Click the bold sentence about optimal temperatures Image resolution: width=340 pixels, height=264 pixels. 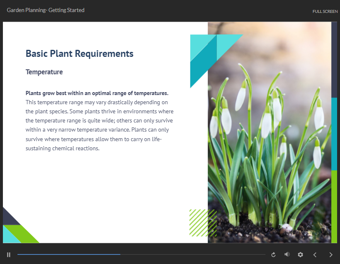pyautogui.click(x=97, y=93)
